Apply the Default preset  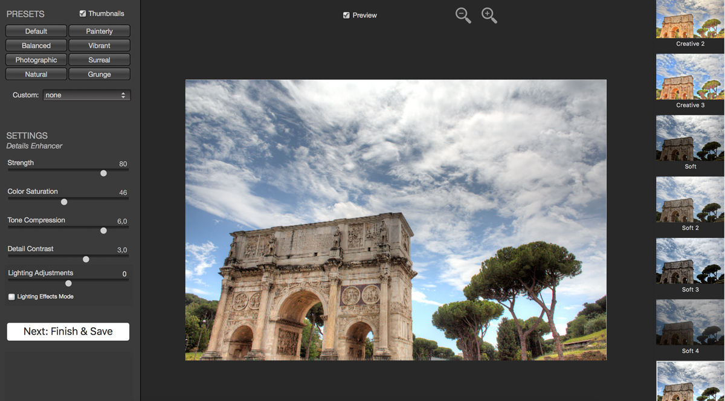point(36,31)
